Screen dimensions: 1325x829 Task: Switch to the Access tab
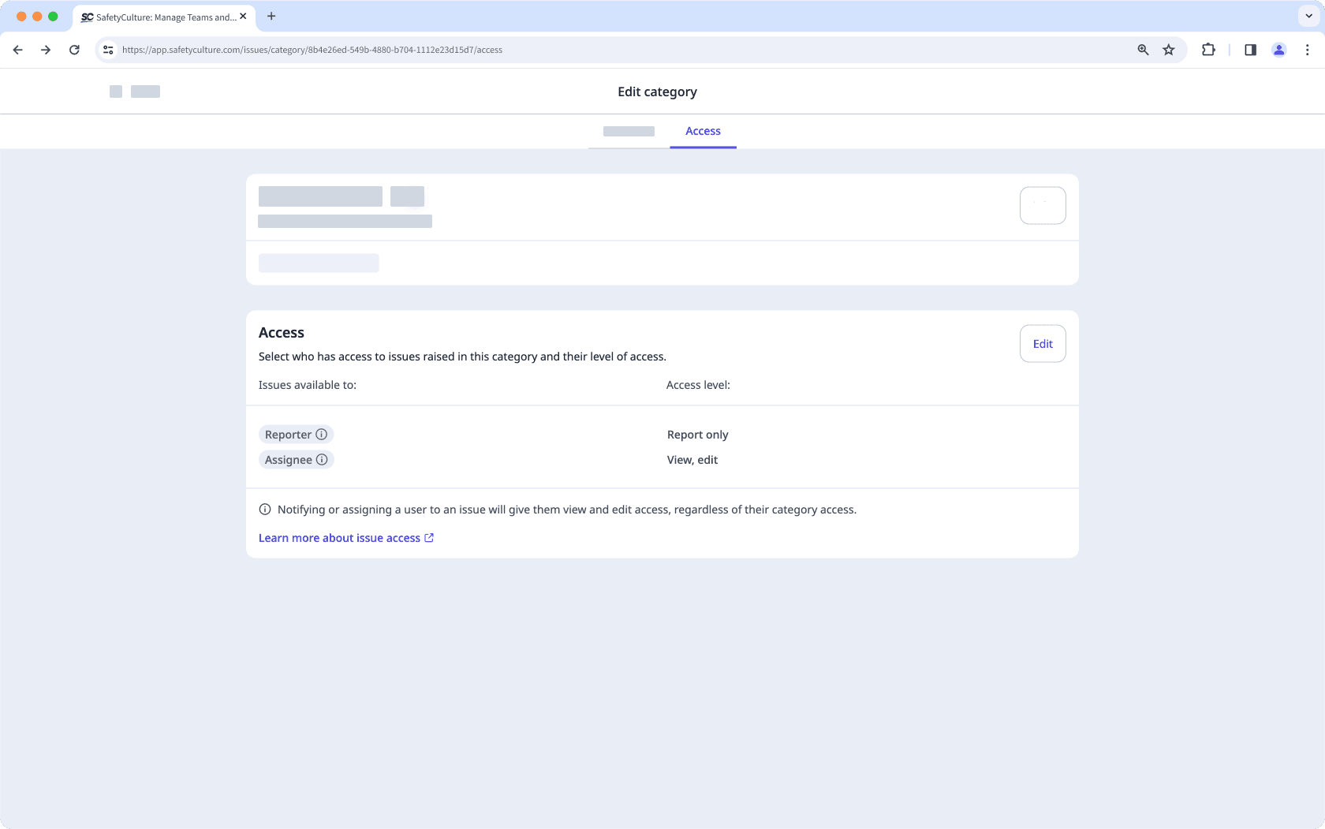702,131
